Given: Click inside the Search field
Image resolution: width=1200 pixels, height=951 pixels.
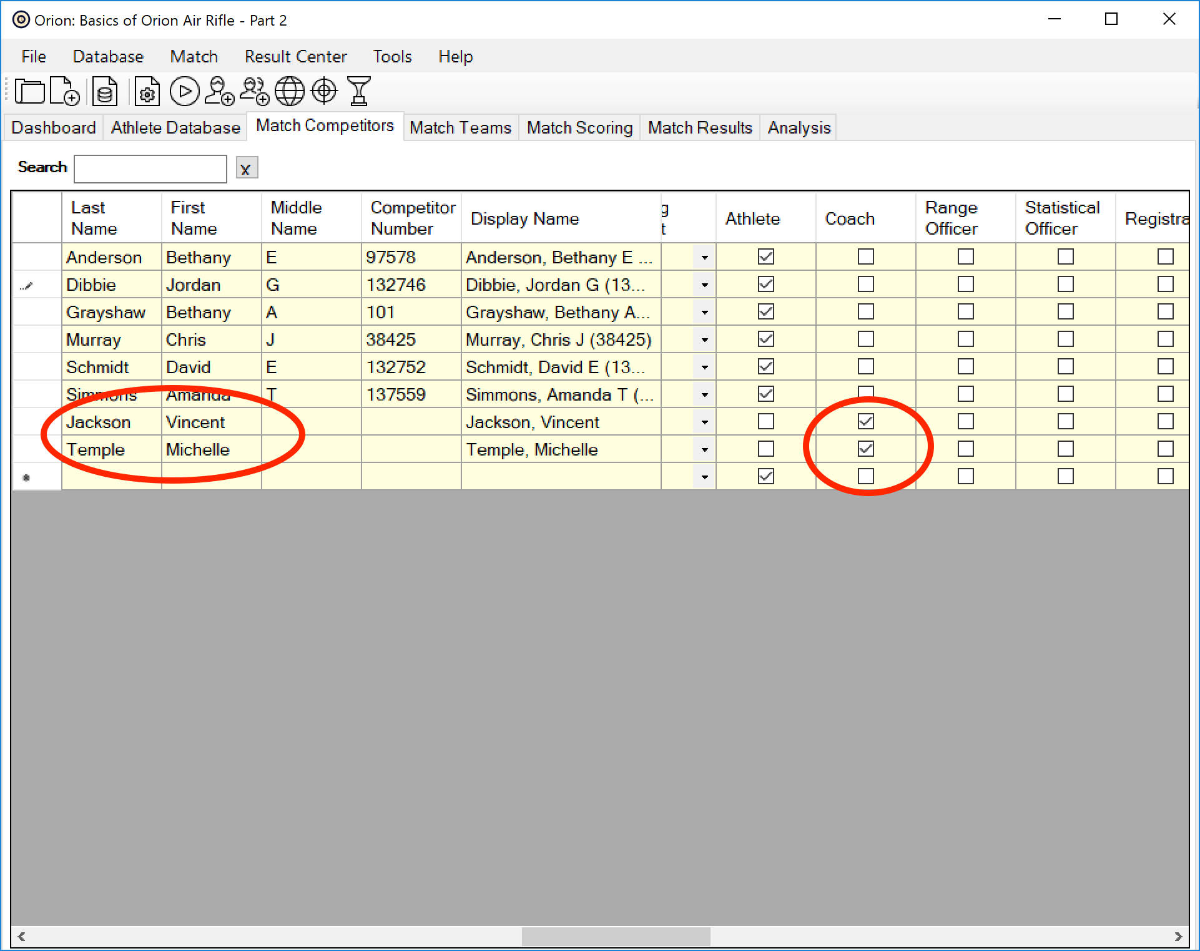Looking at the screenshot, I should [x=150, y=168].
